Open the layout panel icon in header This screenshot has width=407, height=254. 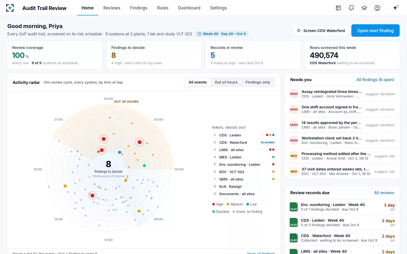(338, 8)
